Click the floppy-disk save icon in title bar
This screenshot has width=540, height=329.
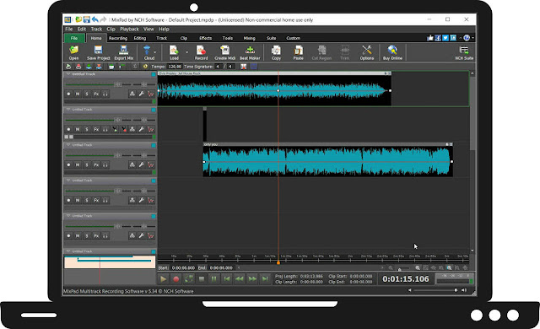(87, 19)
